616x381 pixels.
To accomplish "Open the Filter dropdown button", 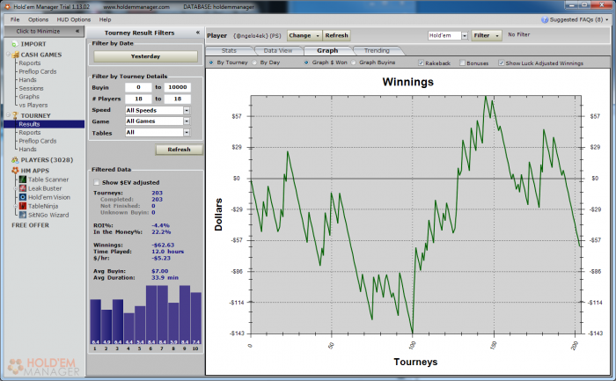I will tap(487, 35).
